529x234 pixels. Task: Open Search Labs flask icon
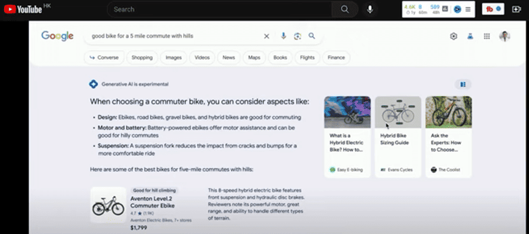tap(470, 36)
